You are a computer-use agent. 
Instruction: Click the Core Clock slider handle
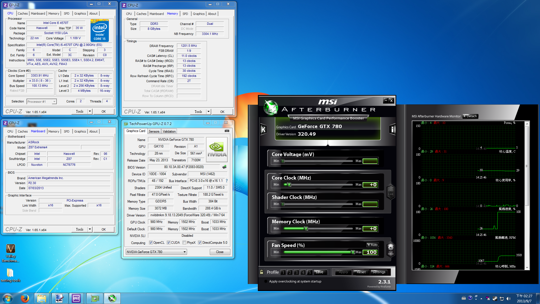click(289, 185)
